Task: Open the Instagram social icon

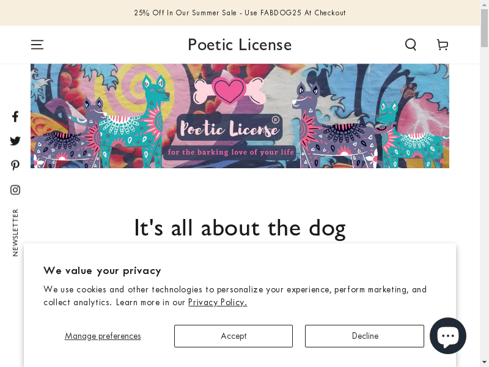Action: click(x=15, y=190)
